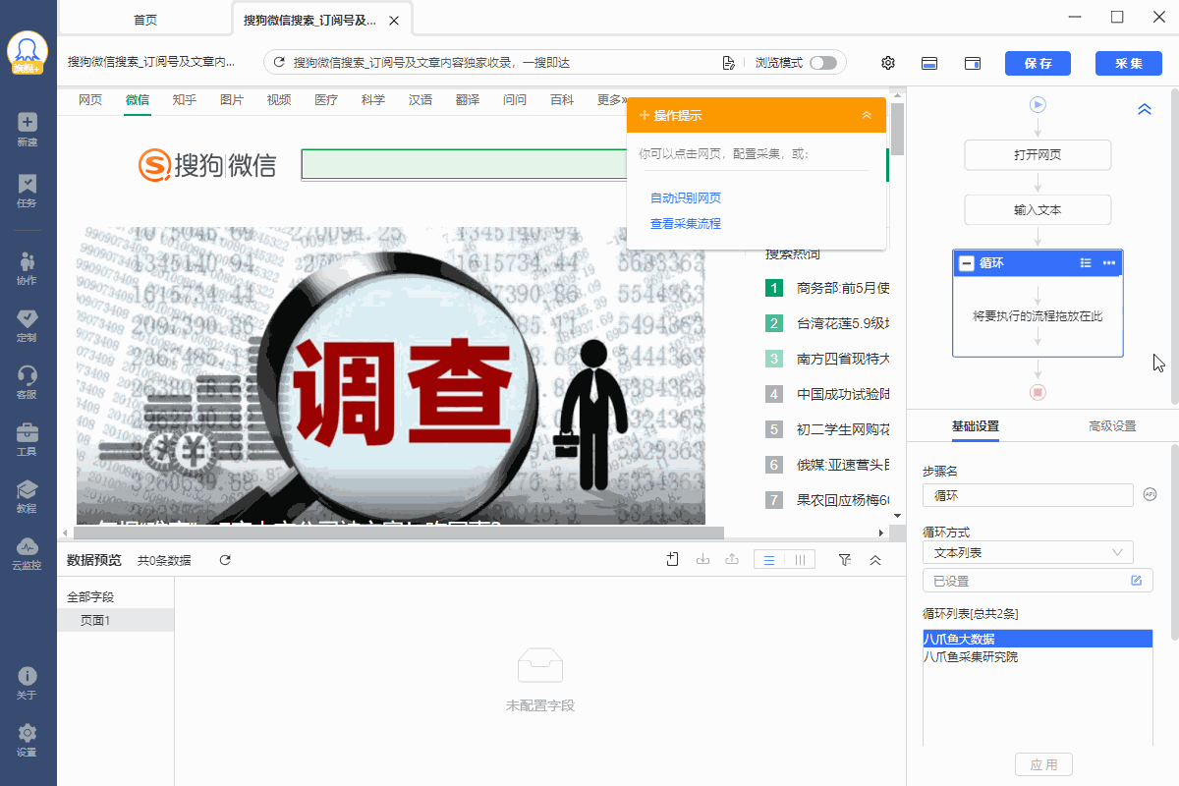Open 客服 support in the sidebar
Image resolution: width=1179 pixels, height=786 pixels.
pos(28,381)
